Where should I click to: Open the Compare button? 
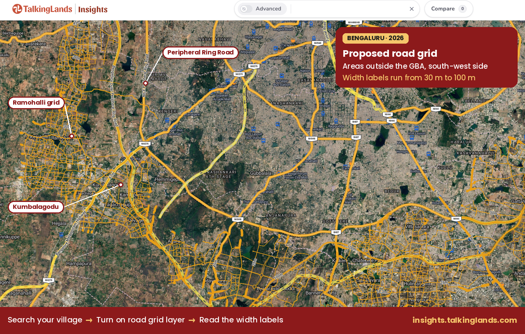pos(448,9)
